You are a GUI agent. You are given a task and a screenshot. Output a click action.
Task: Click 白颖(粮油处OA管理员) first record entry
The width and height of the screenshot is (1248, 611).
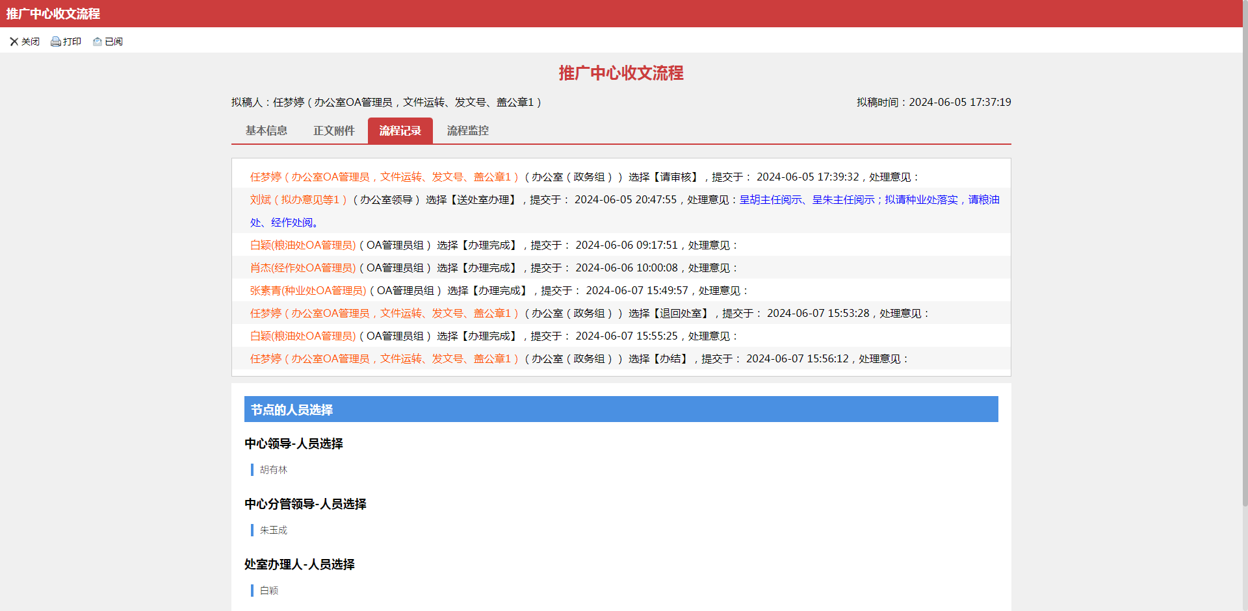(303, 245)
